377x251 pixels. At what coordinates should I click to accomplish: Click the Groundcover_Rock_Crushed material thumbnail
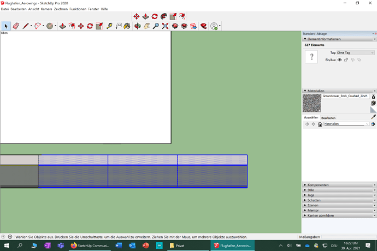click(x=311, y=103)
